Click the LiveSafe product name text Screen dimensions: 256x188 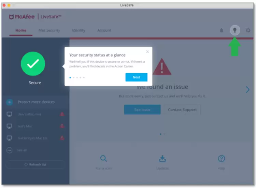click(51, 17)
